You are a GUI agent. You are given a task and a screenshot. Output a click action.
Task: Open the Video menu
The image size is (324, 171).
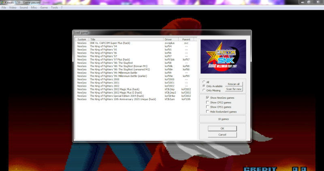[13, 7]
